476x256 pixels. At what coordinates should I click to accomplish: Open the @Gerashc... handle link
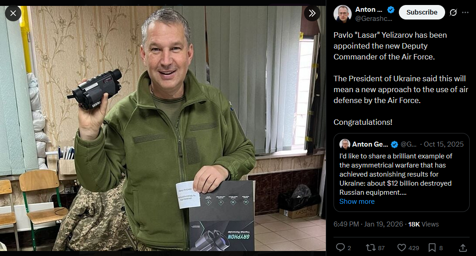(x=374, y=19)
